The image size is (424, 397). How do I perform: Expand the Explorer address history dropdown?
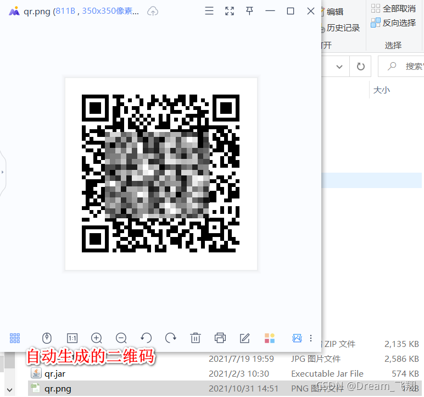339,67
